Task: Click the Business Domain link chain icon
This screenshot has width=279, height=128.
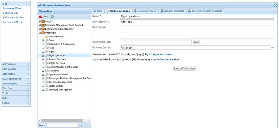Action: [x=272, y=47]
